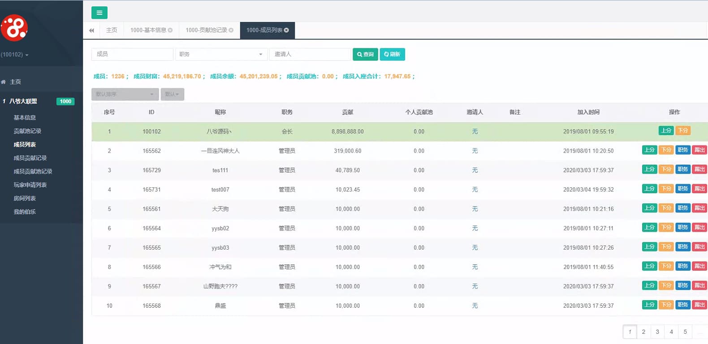Screen dimensions: 708x344
Task: Click the eight-ball logo in sidebar
Action: 14,28
